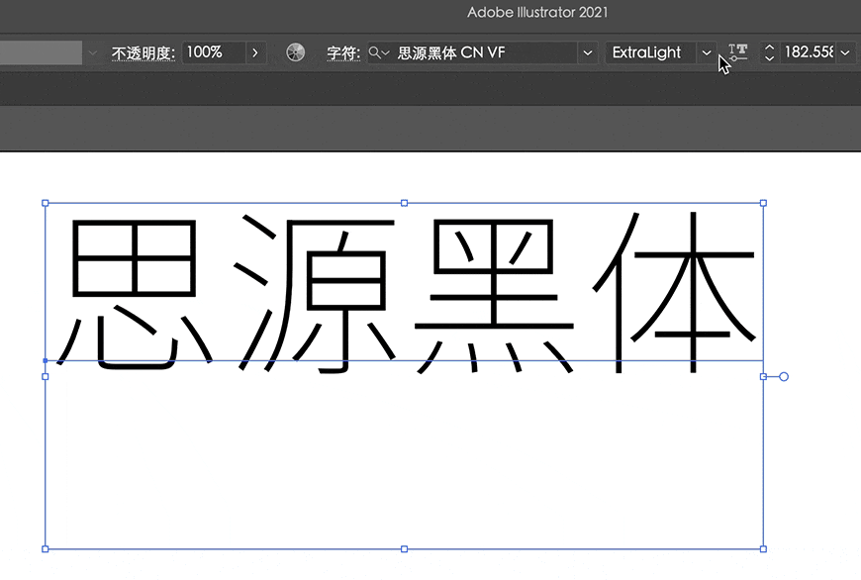Click the top-center bounding box handle

tap(404, 203)
